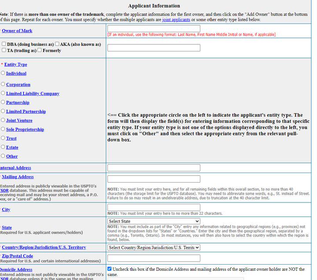Focus the Zip/Postal Code input field
The width and height of the screenshot is (317, 280).
pyautogui.click(x=154, y=258)
